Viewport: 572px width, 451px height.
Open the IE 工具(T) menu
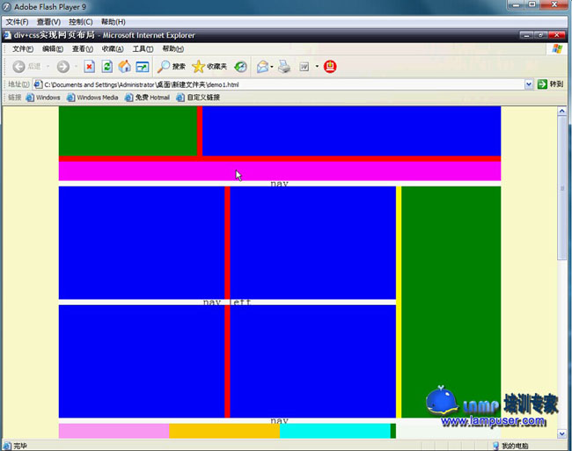[143, 49]
